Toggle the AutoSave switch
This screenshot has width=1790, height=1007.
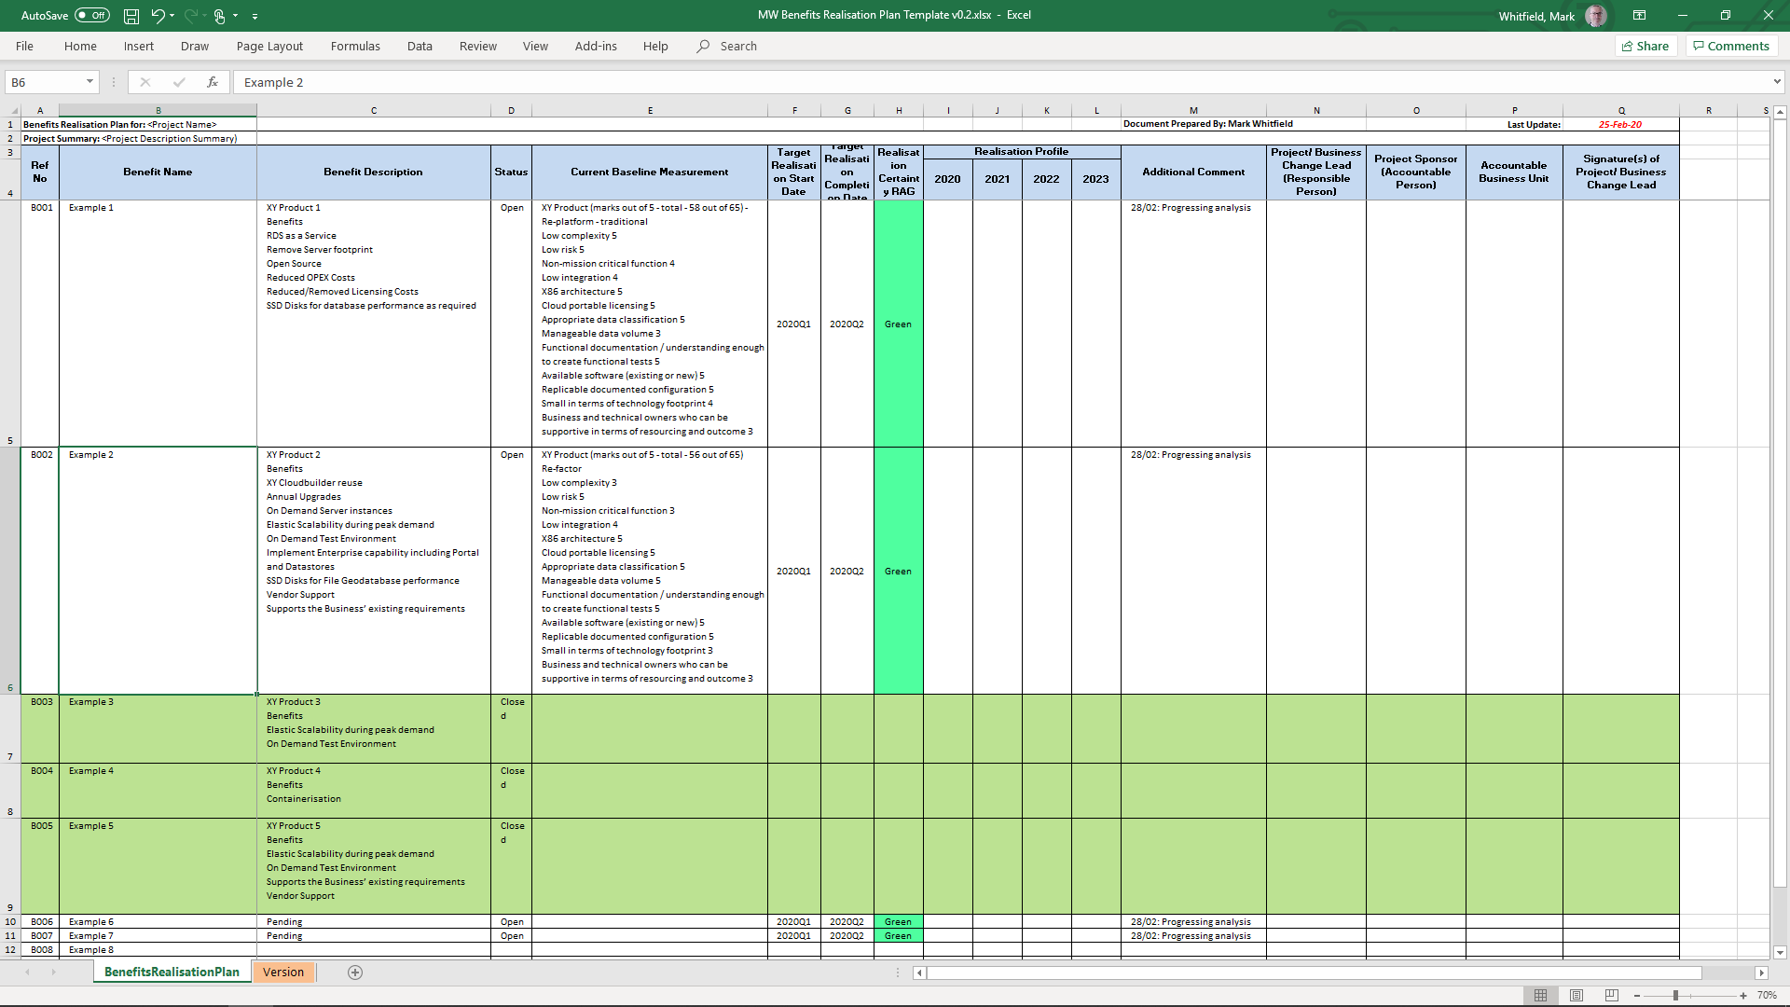(91, 16)
